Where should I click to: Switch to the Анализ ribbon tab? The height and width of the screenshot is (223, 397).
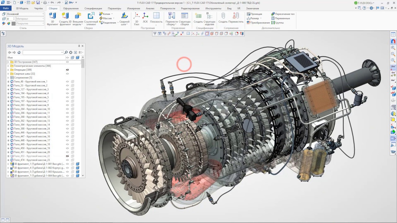click(150, 8)
